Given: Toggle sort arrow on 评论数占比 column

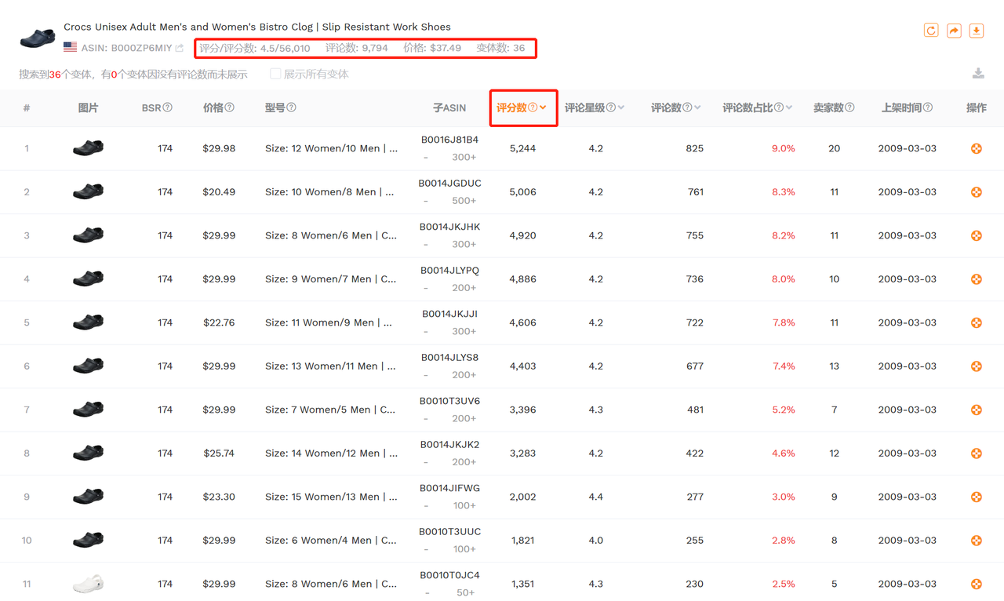Looking at the screenshot, I should point(789,107).
